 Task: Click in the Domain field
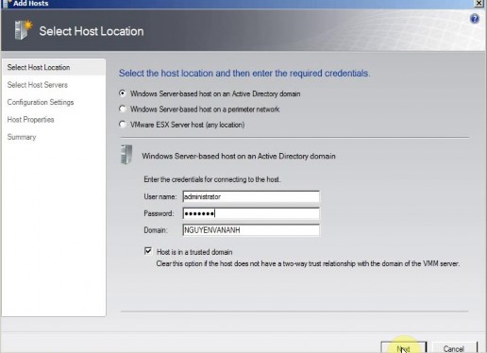251,230
